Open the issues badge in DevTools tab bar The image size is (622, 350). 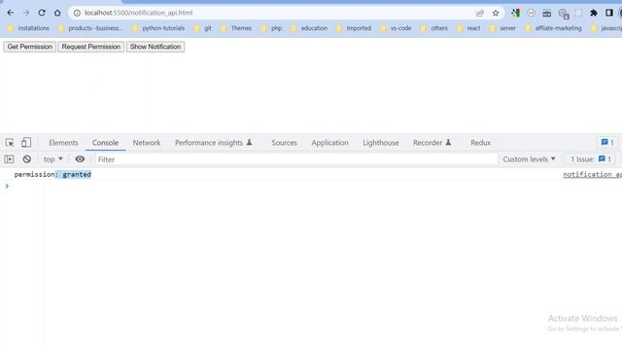(x=607, y=143)
